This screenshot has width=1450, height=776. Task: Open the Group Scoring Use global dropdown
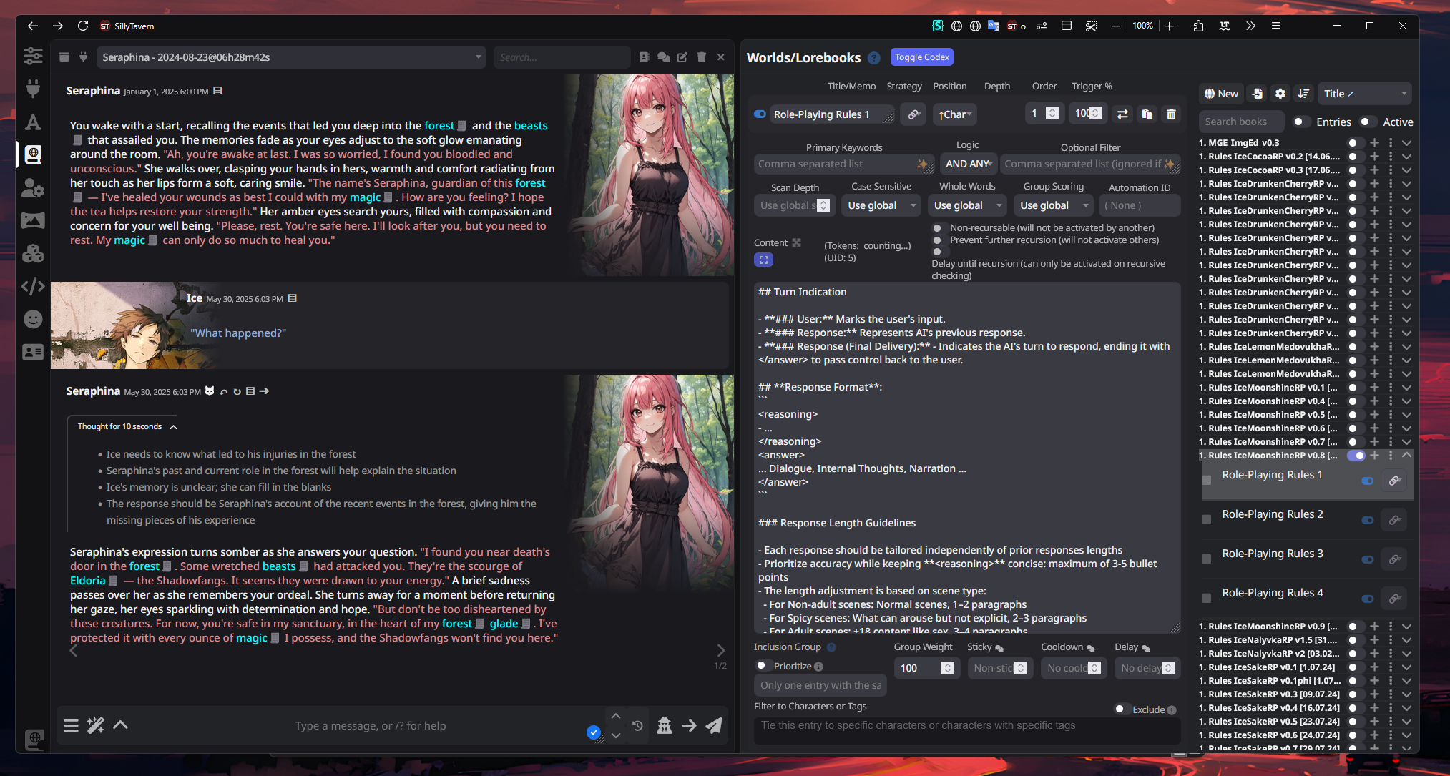[x=1053, y=205]
